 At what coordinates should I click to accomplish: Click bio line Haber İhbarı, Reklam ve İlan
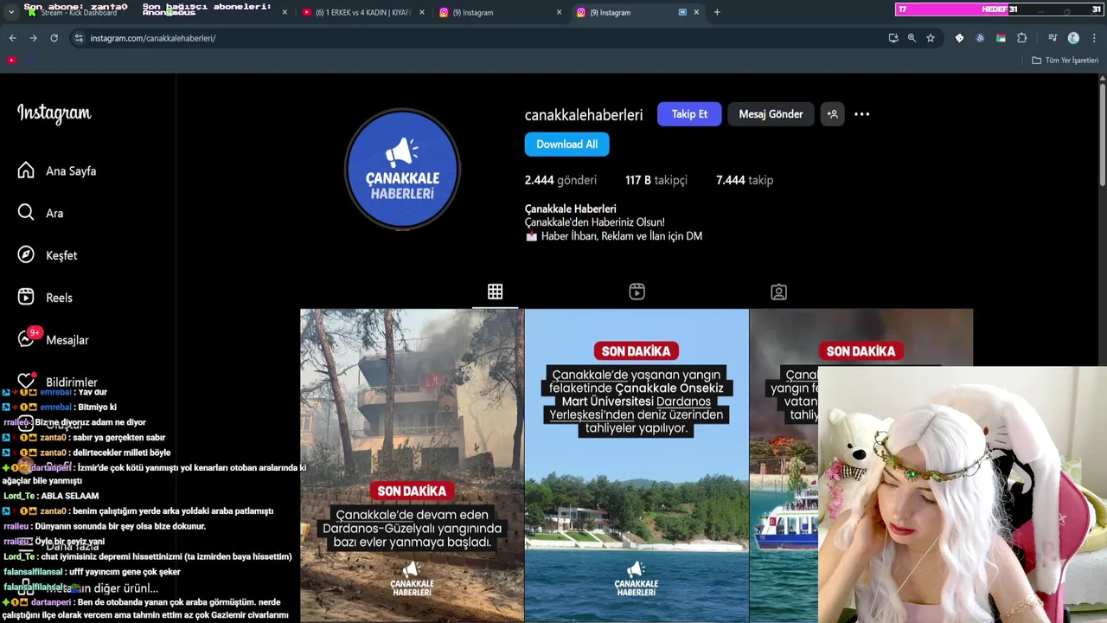613,236
